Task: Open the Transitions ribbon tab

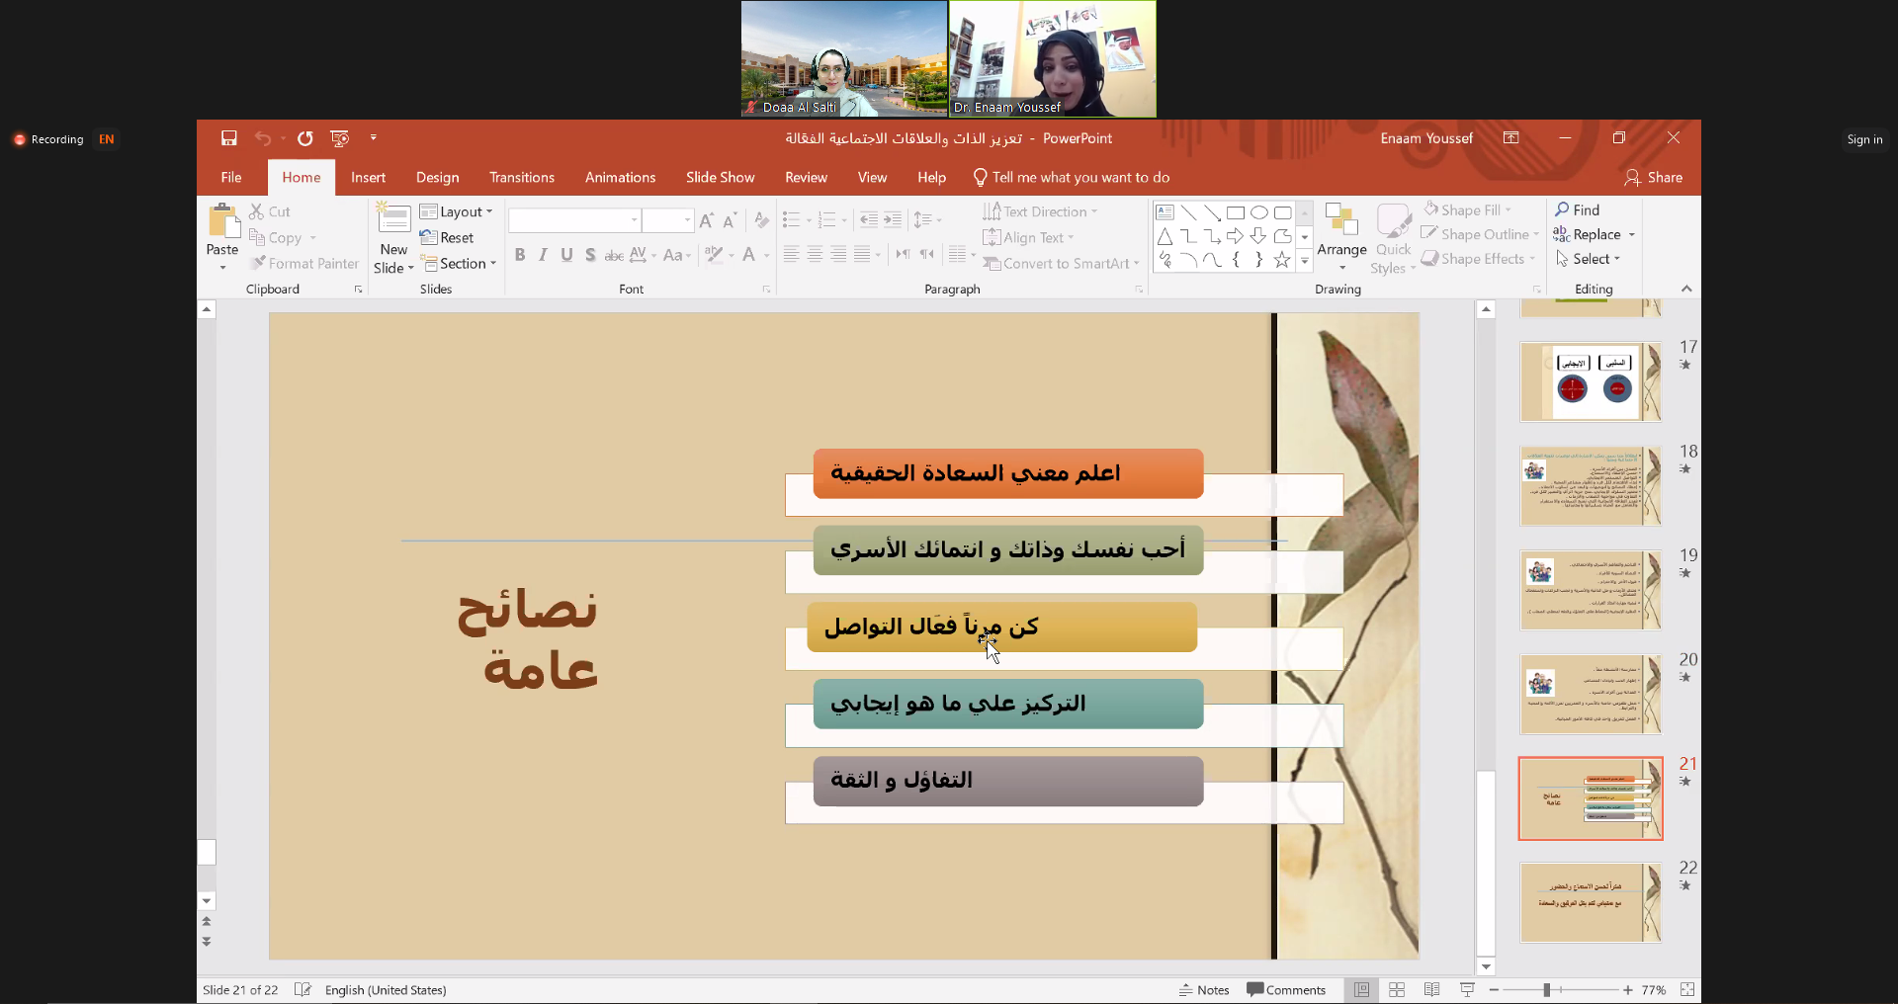Action: pyautogui.click(x=521, y=178)
